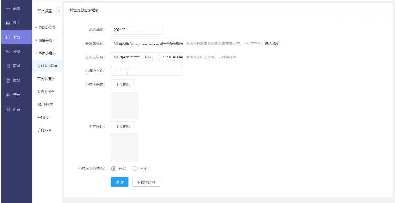Click the 绑定支付宝小程序 heading text

[x=84, y=11]
